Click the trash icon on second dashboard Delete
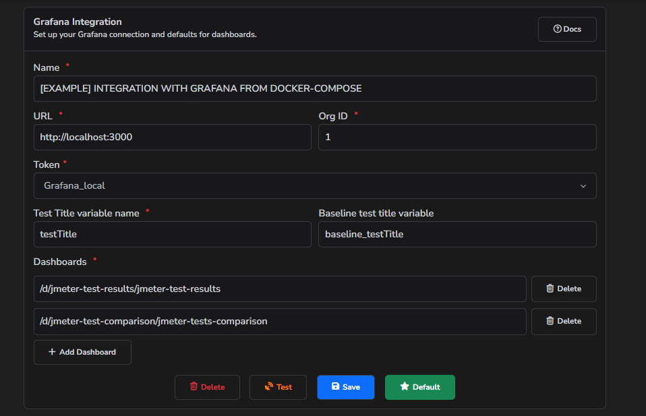Viewport: 646px width, 416px height. tap(551, 322)
